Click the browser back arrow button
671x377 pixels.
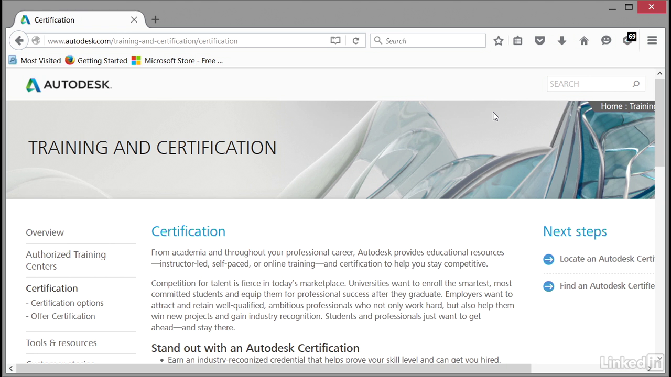point(19,40)
